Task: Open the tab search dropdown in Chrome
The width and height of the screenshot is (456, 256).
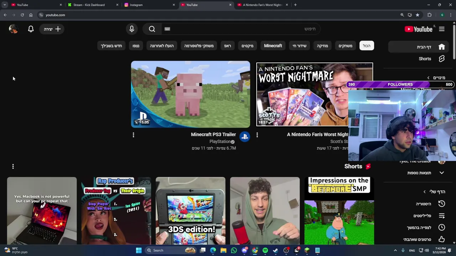Action: [5, 5]
